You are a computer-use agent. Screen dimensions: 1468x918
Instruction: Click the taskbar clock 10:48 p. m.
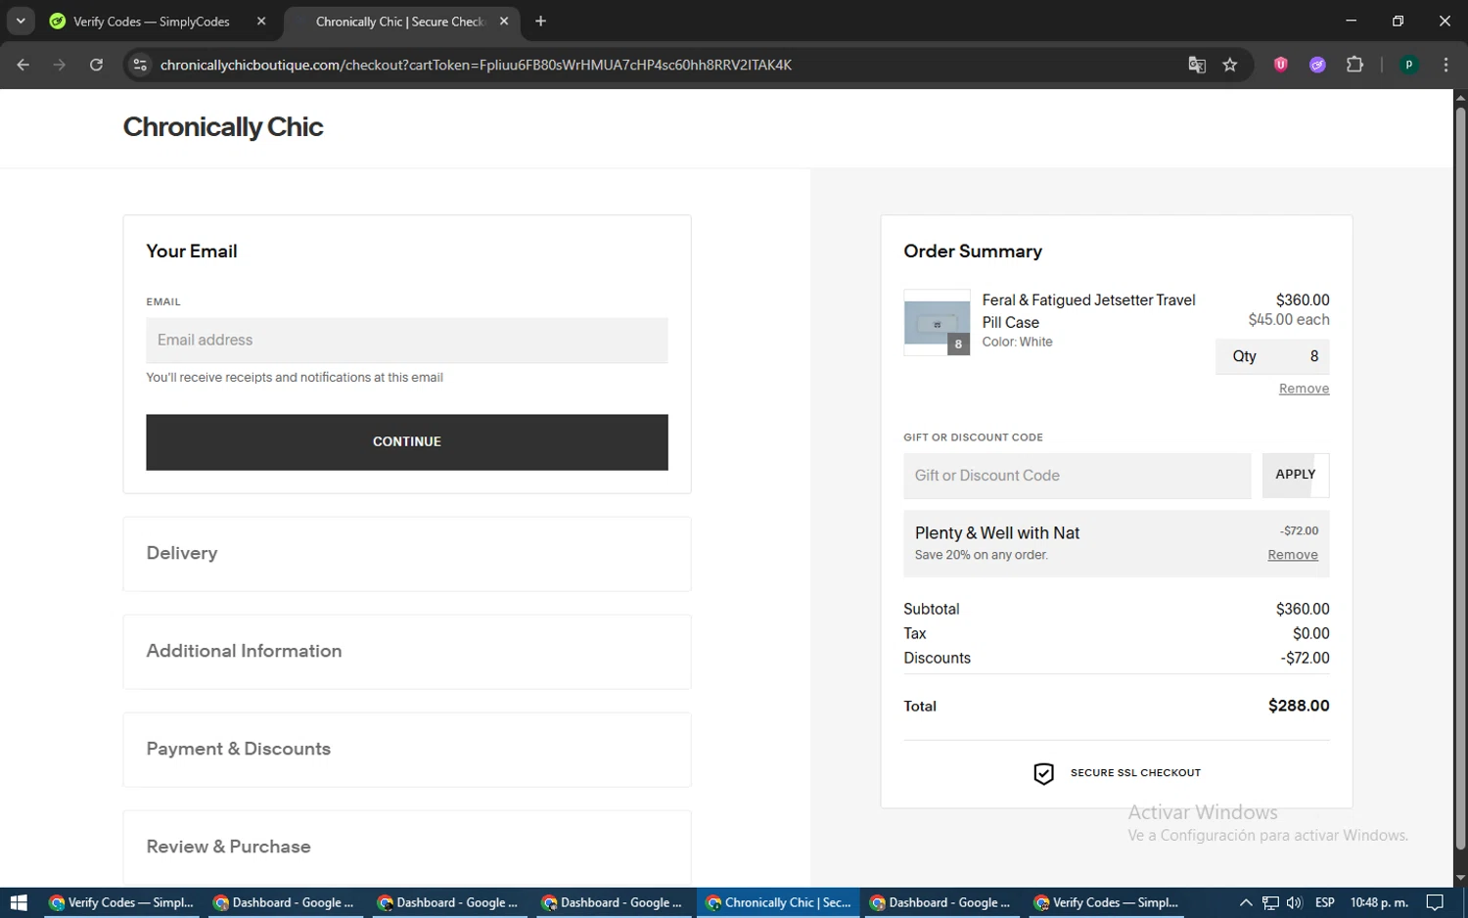[x=1379, y=902]
